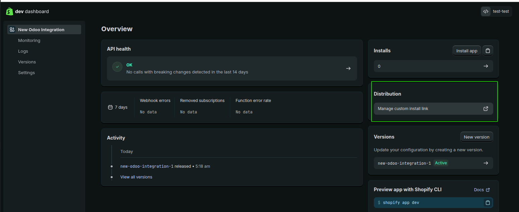Open View all versions link
Image resolution: width=519 pixels, height=212 pixels.
point(136,177)
